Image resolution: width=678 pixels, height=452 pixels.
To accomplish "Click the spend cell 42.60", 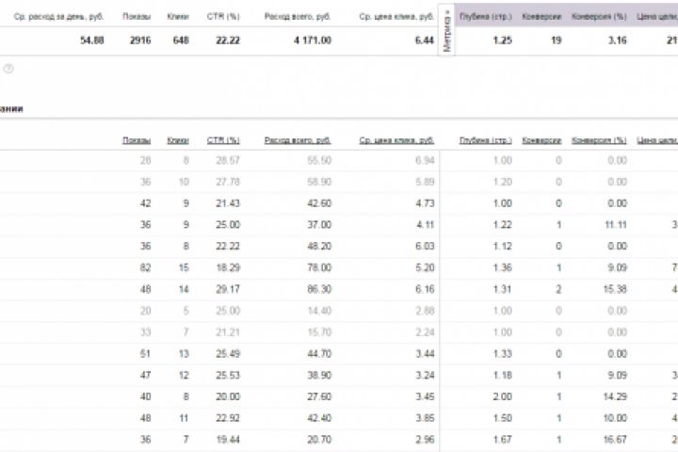I will point(319,203).
